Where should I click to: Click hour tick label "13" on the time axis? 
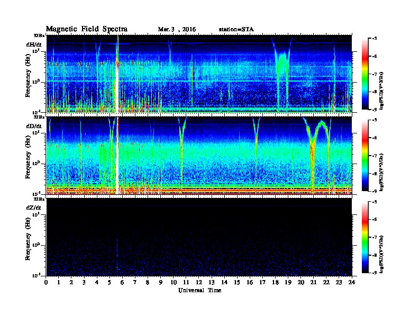(212, 283)
